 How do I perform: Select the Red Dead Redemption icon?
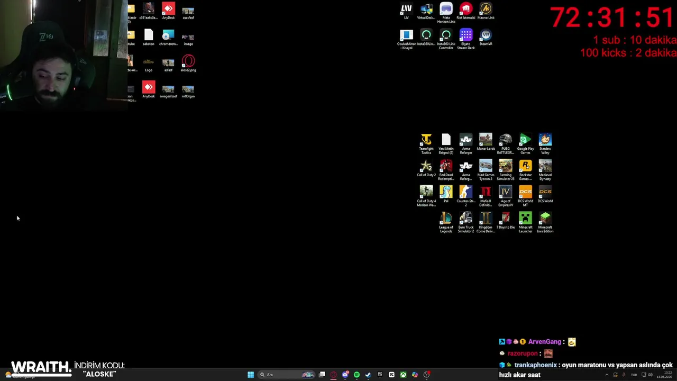point(446,170)
